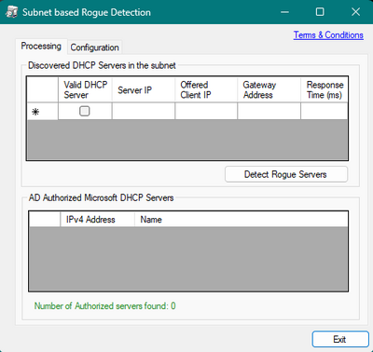Click the Exit button
Screen dimensions: 373x352
340,339
